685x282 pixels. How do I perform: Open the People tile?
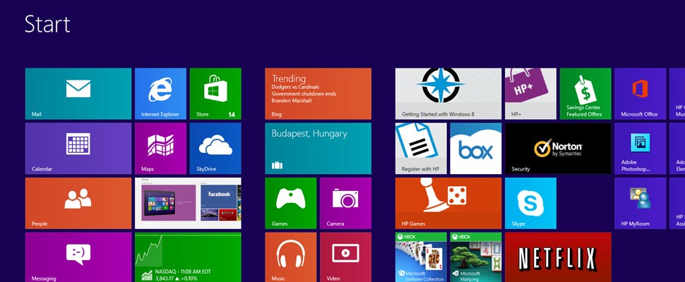(78, 203)
